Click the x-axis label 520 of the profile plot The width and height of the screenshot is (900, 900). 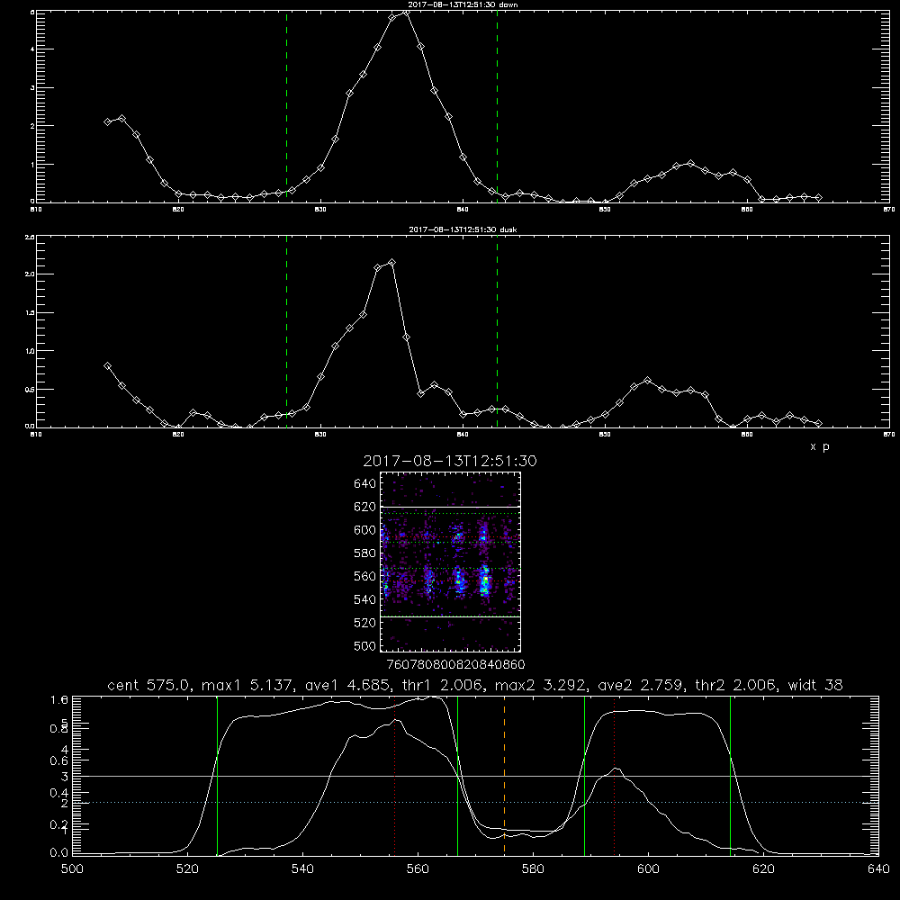coord(188,869)
